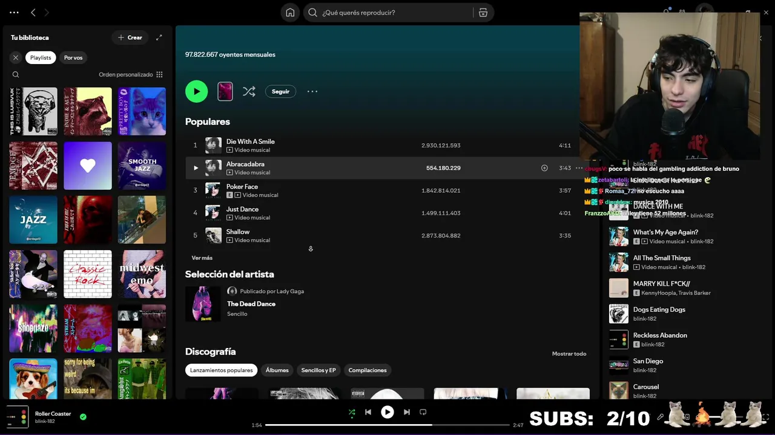Click Mostrar todo in Discografía
The image size is (775, 435).
click(x=569, y=354)
